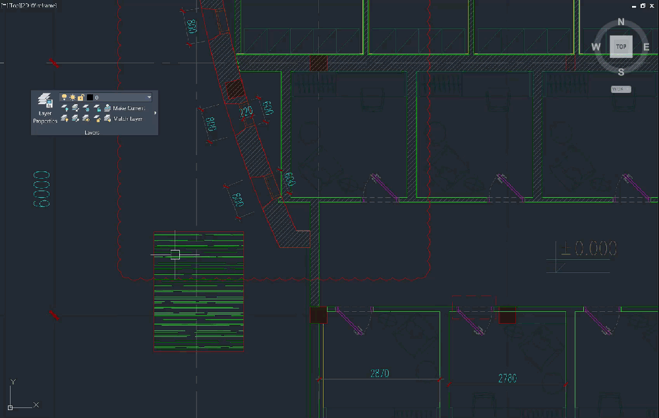The image size is (659, 418).
Task: Click the layer Unlock icon
Action: point(97,119)
